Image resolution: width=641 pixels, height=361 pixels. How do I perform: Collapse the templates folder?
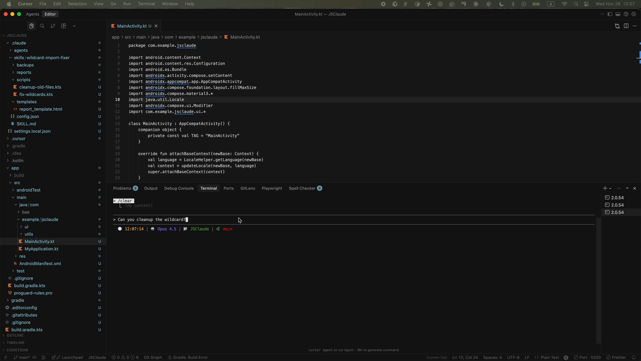pyautogui.click(x=26, y=102)
